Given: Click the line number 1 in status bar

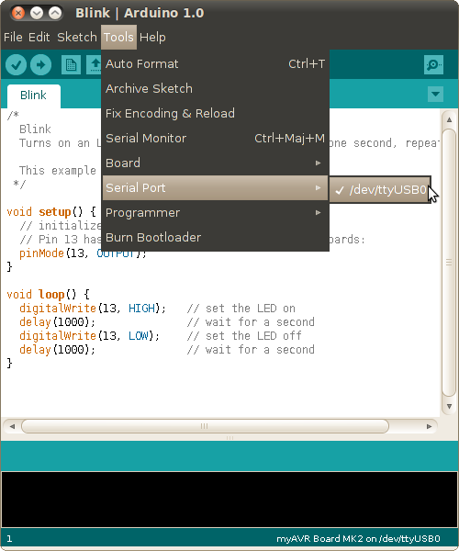Looking at the screenshot, I should click(9, 539).
